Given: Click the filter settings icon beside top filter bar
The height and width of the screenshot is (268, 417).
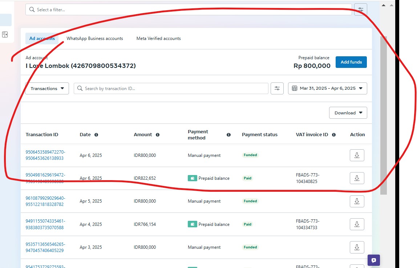Looking at the screenshot, I should coord(360,9).
